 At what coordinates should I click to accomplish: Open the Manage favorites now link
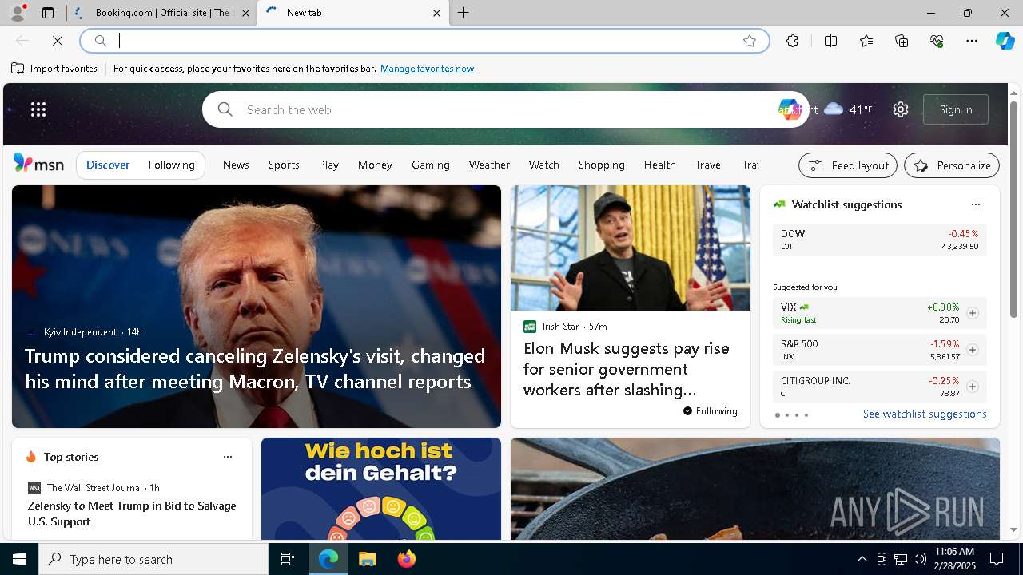coord(427,69)
